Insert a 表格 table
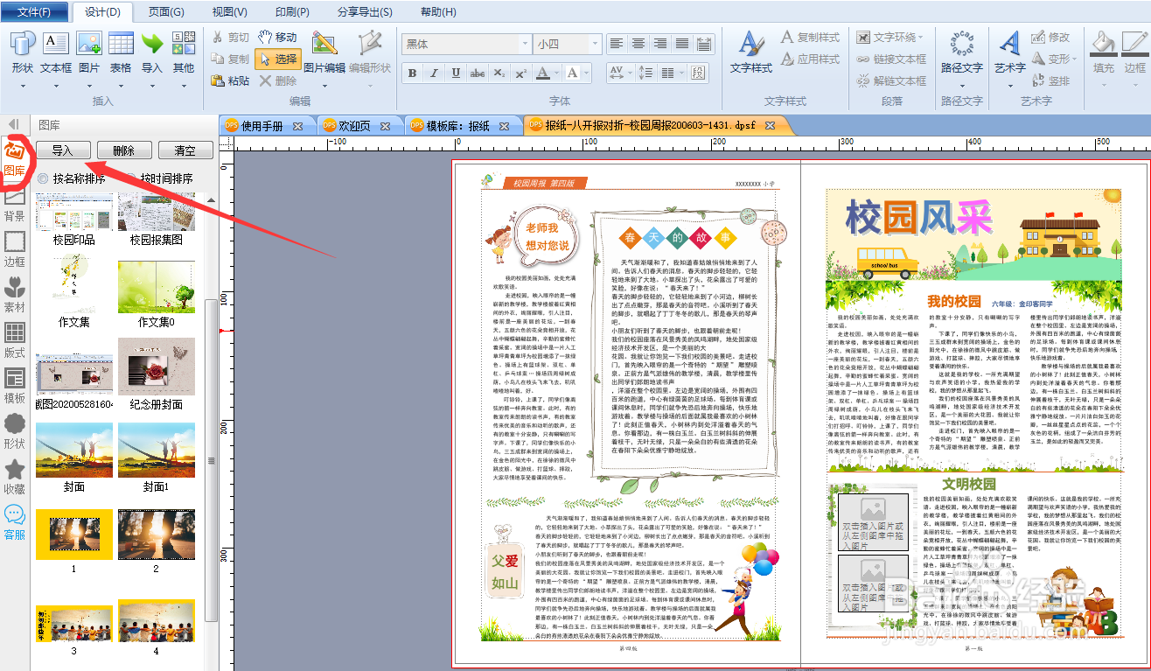This screenshot has height=671, width=1151. (121, 54)
